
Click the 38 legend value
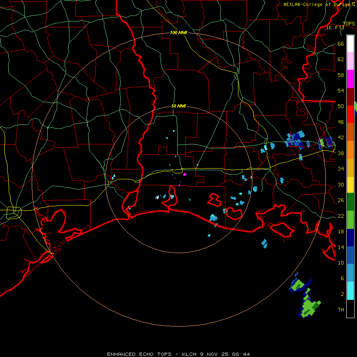click(x=341, y=154)
